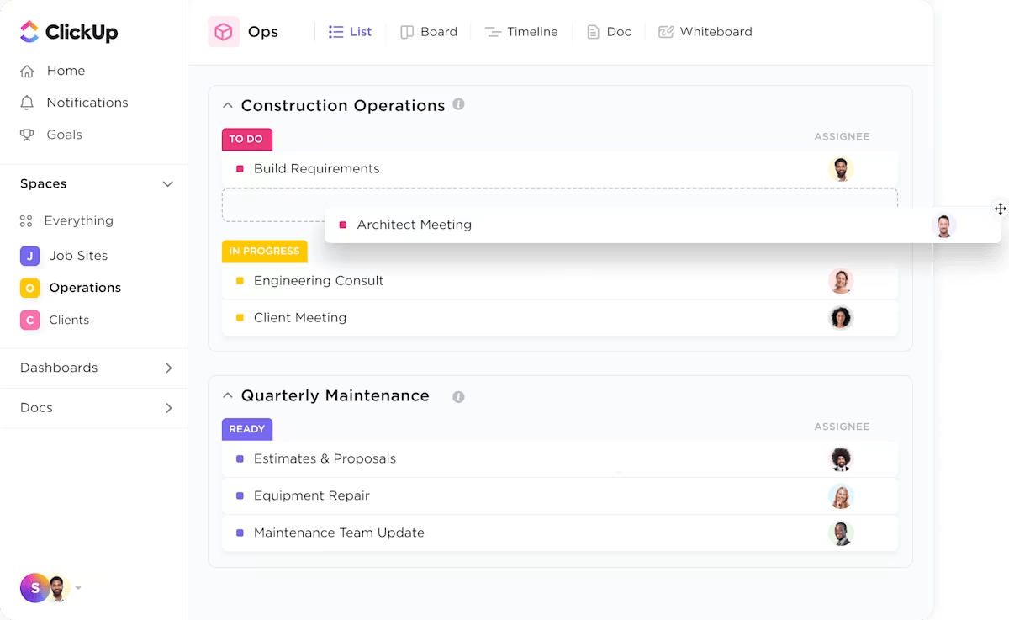Click the READY purple status swatch
The height and width of the screenshot is (620, 1009).
246,429
